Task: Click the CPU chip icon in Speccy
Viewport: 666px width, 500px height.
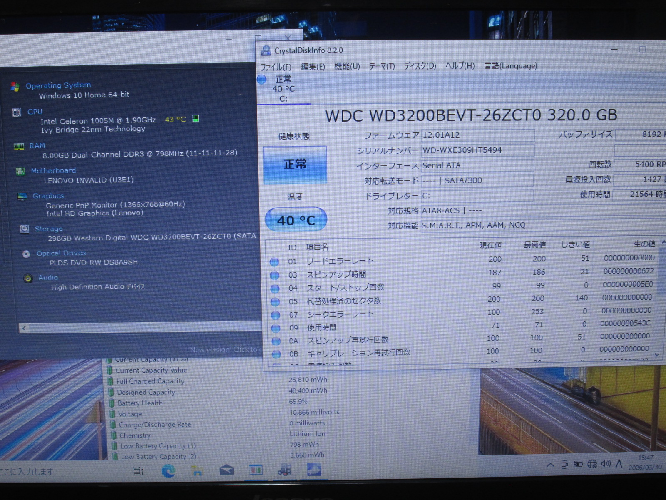Action: 17,112
